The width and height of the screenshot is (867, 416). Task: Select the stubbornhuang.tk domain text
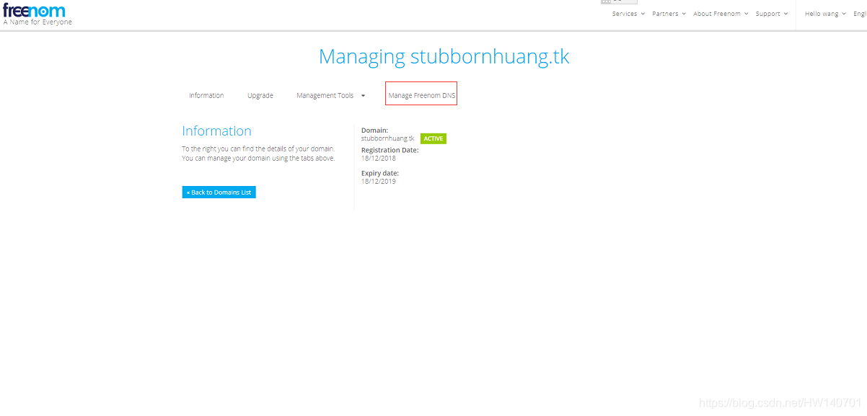388,138
